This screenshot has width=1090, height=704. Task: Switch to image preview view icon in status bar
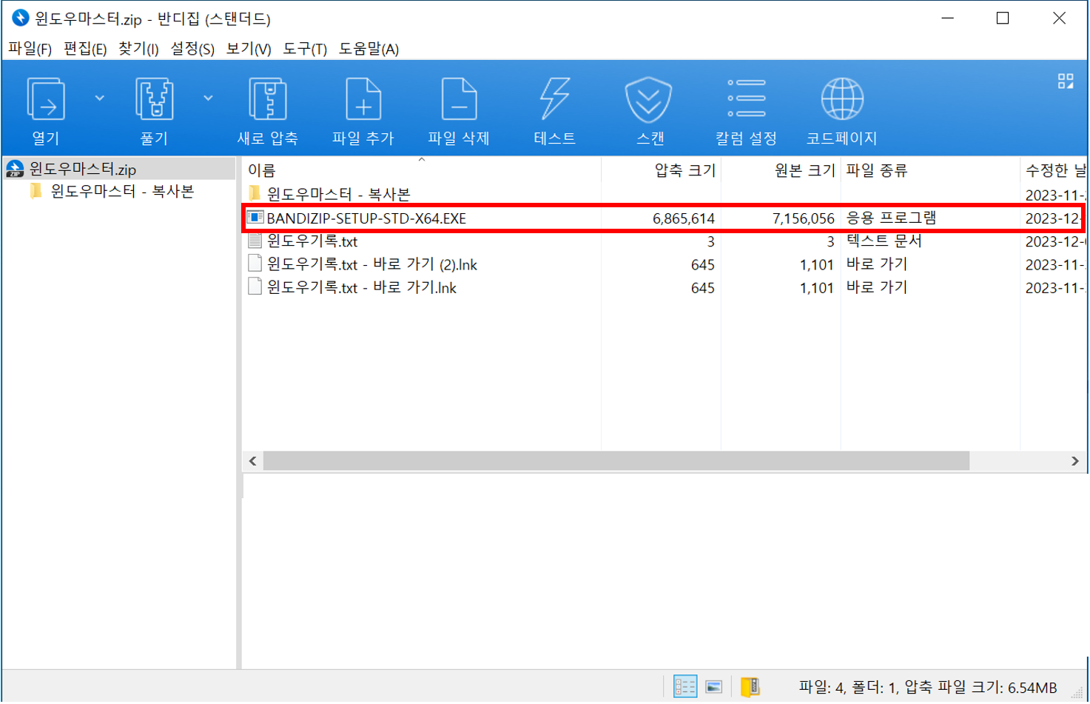coord(714,687)
